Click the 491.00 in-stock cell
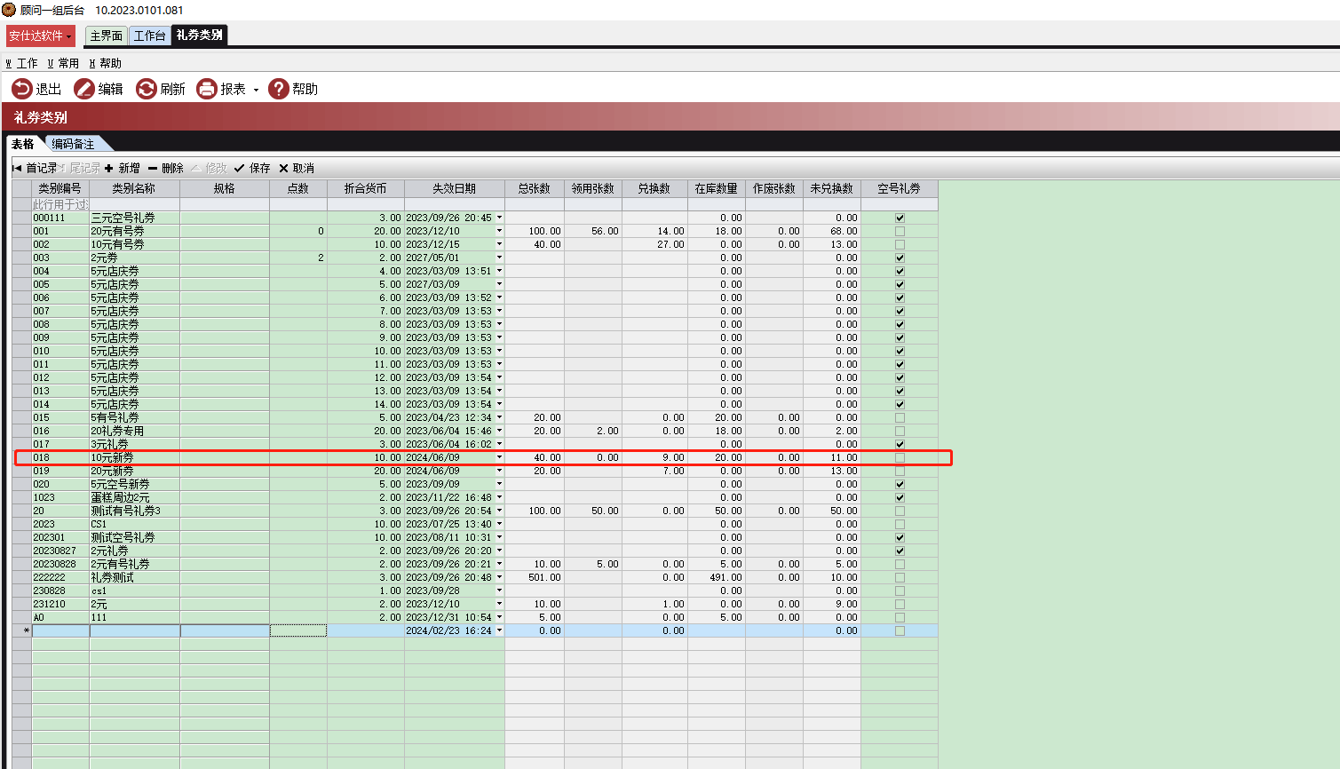Screen dimensions: 1340x769 tap(717, 577)
